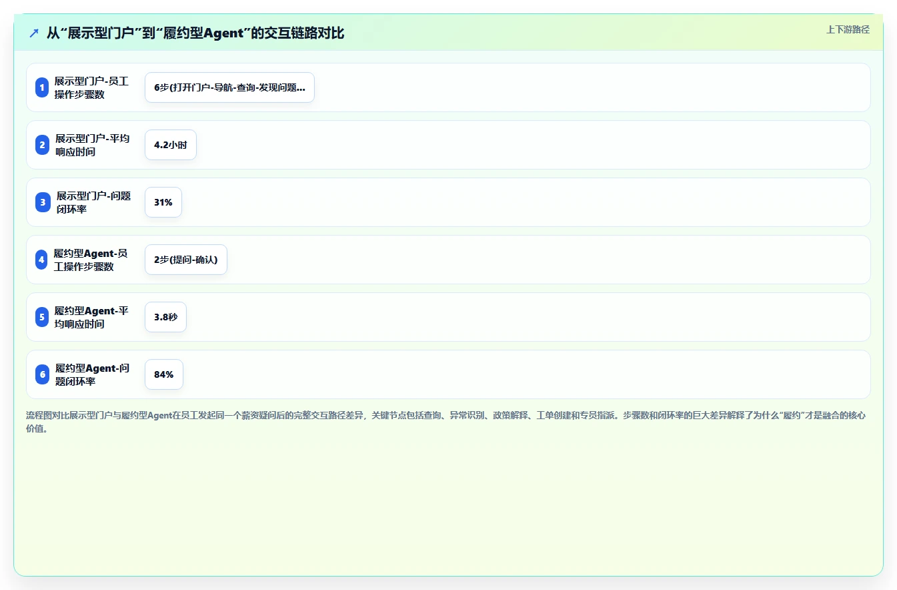Select the 2步(提问-确认) value chip

click(186, 260)
